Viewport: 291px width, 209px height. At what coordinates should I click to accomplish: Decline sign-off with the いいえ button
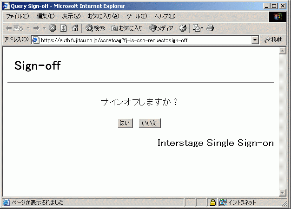point(150,124)
